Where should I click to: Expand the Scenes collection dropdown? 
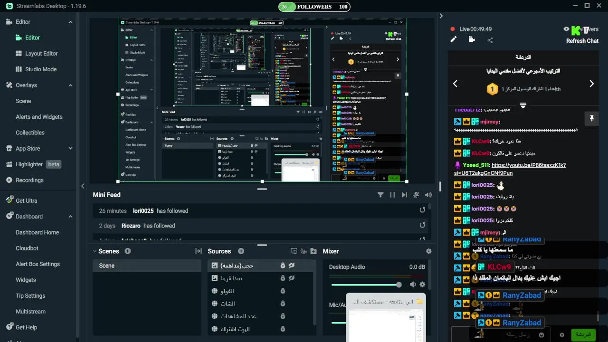click(x=95, y=251)
